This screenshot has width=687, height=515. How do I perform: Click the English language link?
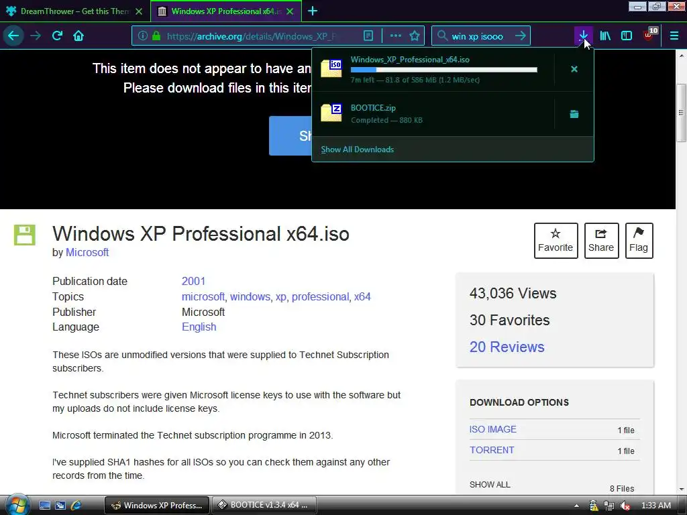pyautogui.click(x=199, y=327)
